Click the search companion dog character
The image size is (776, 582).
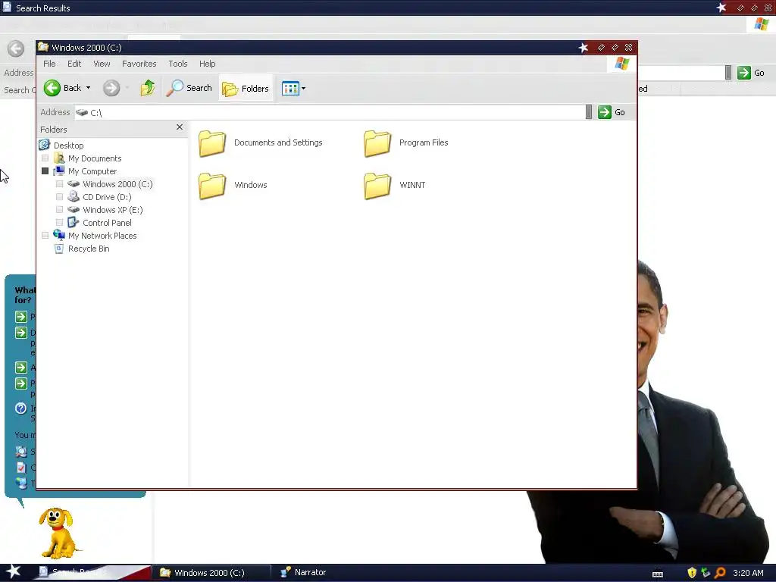58,533
